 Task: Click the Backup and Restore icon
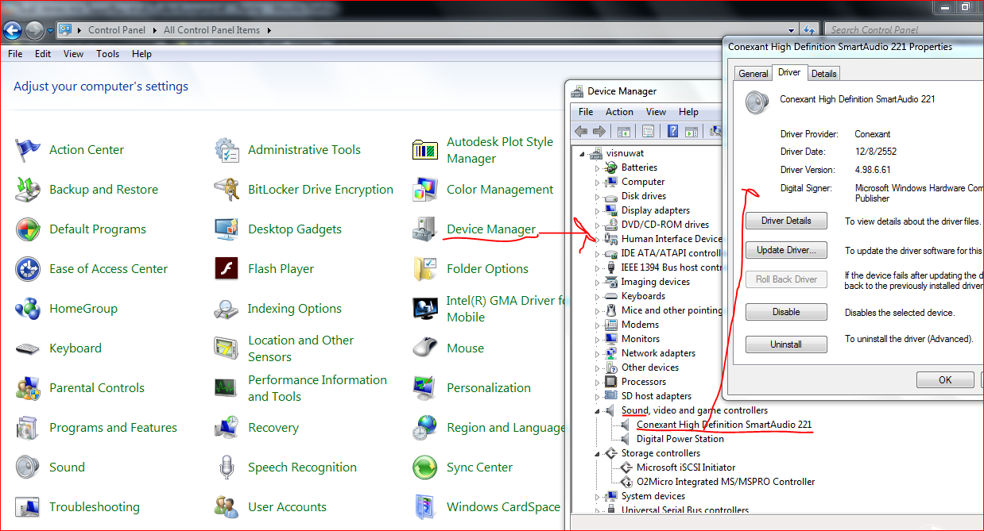click(28, 189)
